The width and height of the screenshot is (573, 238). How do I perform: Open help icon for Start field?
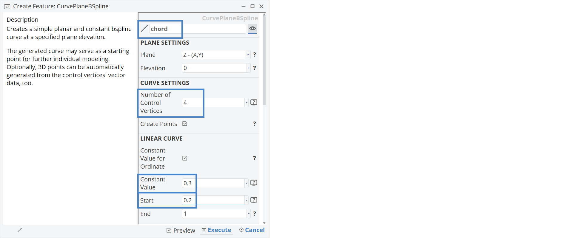[x=254, y=200]
